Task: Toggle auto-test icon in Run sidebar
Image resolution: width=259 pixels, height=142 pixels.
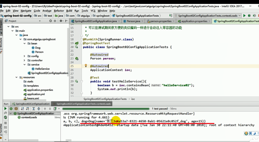Action: point(5,117)
